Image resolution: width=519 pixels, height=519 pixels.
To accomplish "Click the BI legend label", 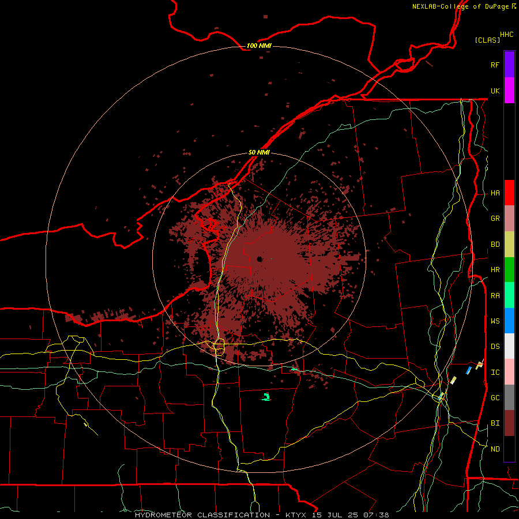I will pyautogui.click(x=495, y=423).
